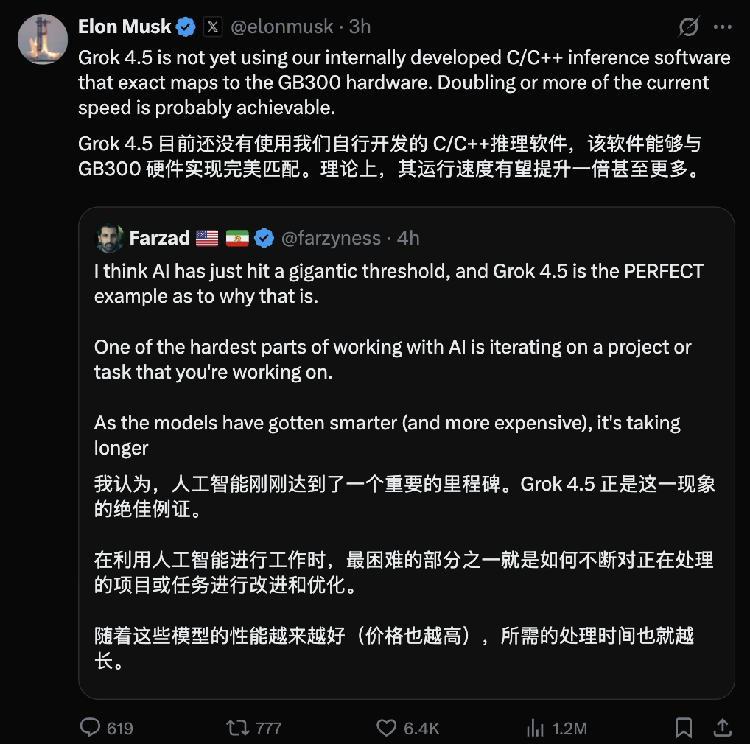Open the three-dot more options menu
This screenshot has width=750, height=744.
pyautogui.click(x=722, y=27)
